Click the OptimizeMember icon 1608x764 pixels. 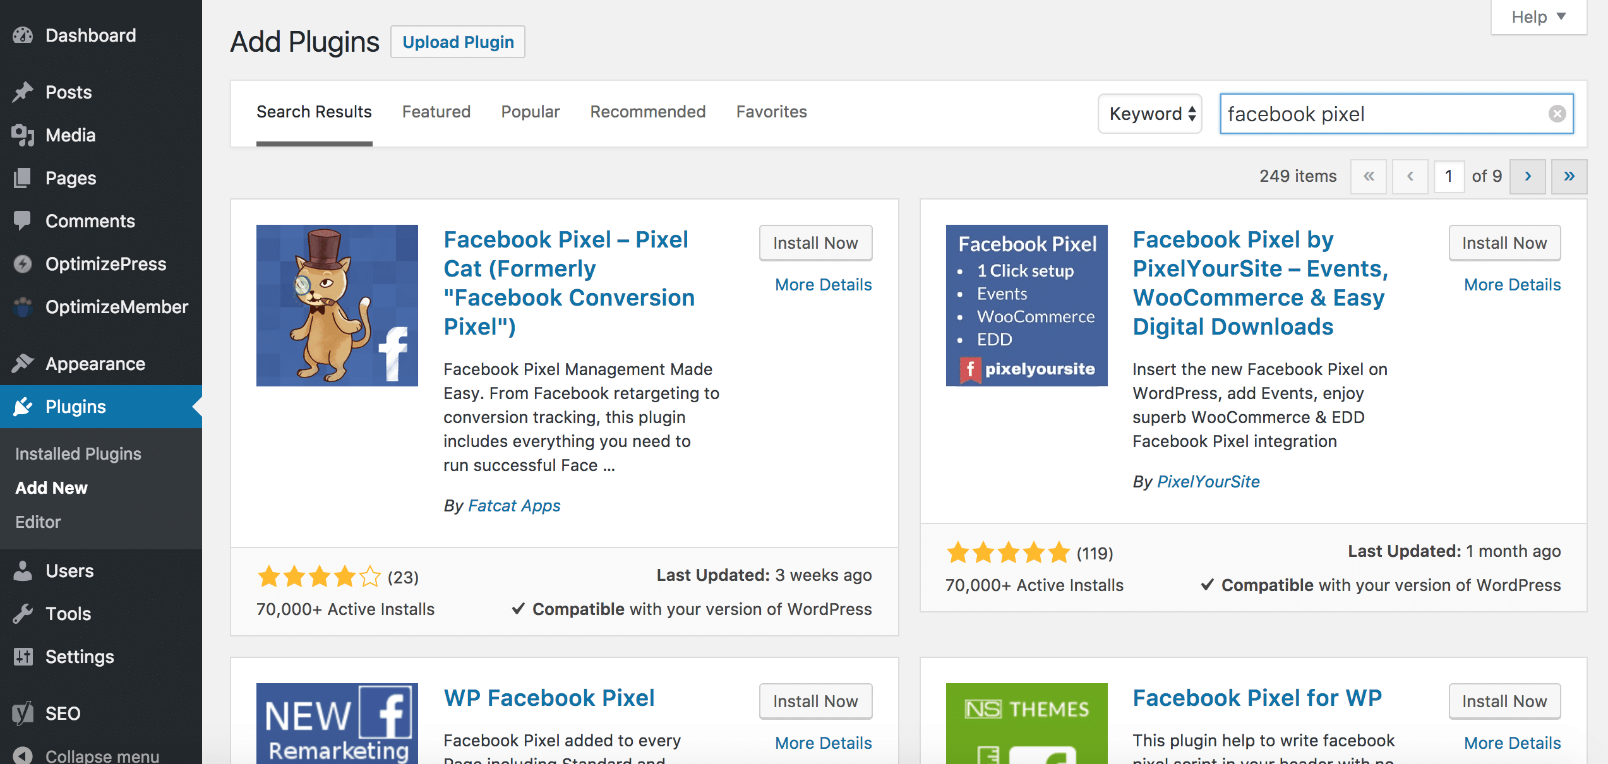(x=23, y=307)
